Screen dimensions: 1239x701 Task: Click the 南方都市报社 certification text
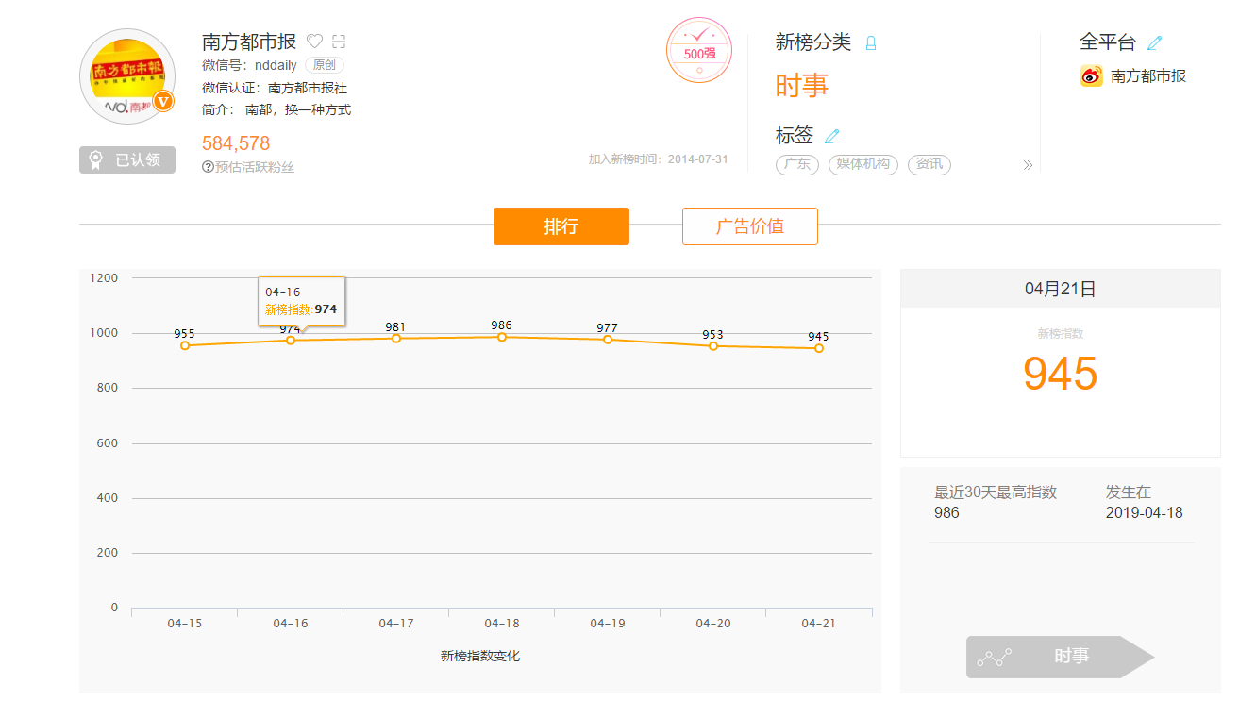[308, 88]
